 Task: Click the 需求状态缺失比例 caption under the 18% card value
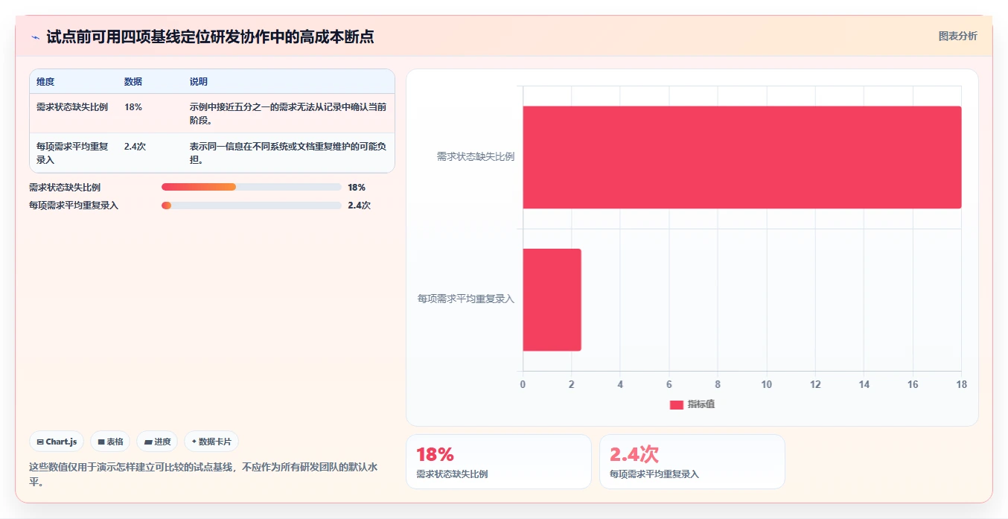pos(452,474)
